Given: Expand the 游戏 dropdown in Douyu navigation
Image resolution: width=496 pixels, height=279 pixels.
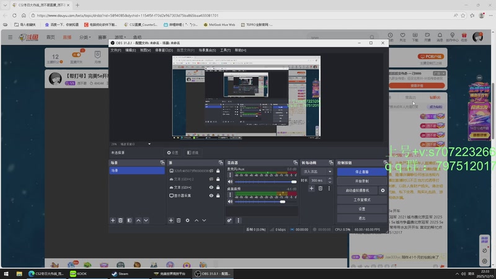Looking at the screenshot, I should click(120, 37).
